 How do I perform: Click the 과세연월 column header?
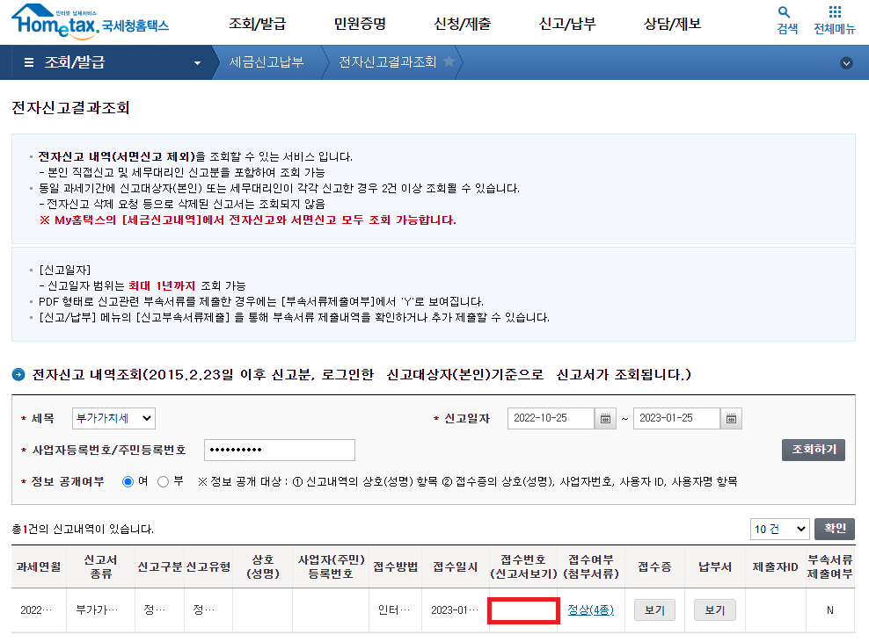tap(39, 566)
